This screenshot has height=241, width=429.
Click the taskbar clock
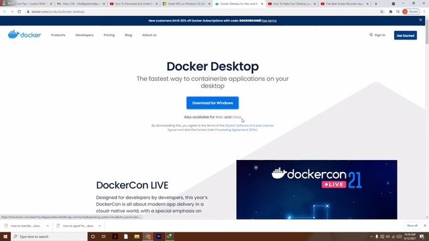410,236
